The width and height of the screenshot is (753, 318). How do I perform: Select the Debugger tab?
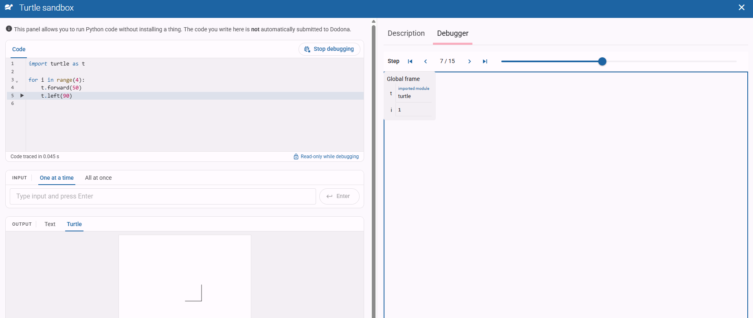pyautogui.click(x=452, y=33)
